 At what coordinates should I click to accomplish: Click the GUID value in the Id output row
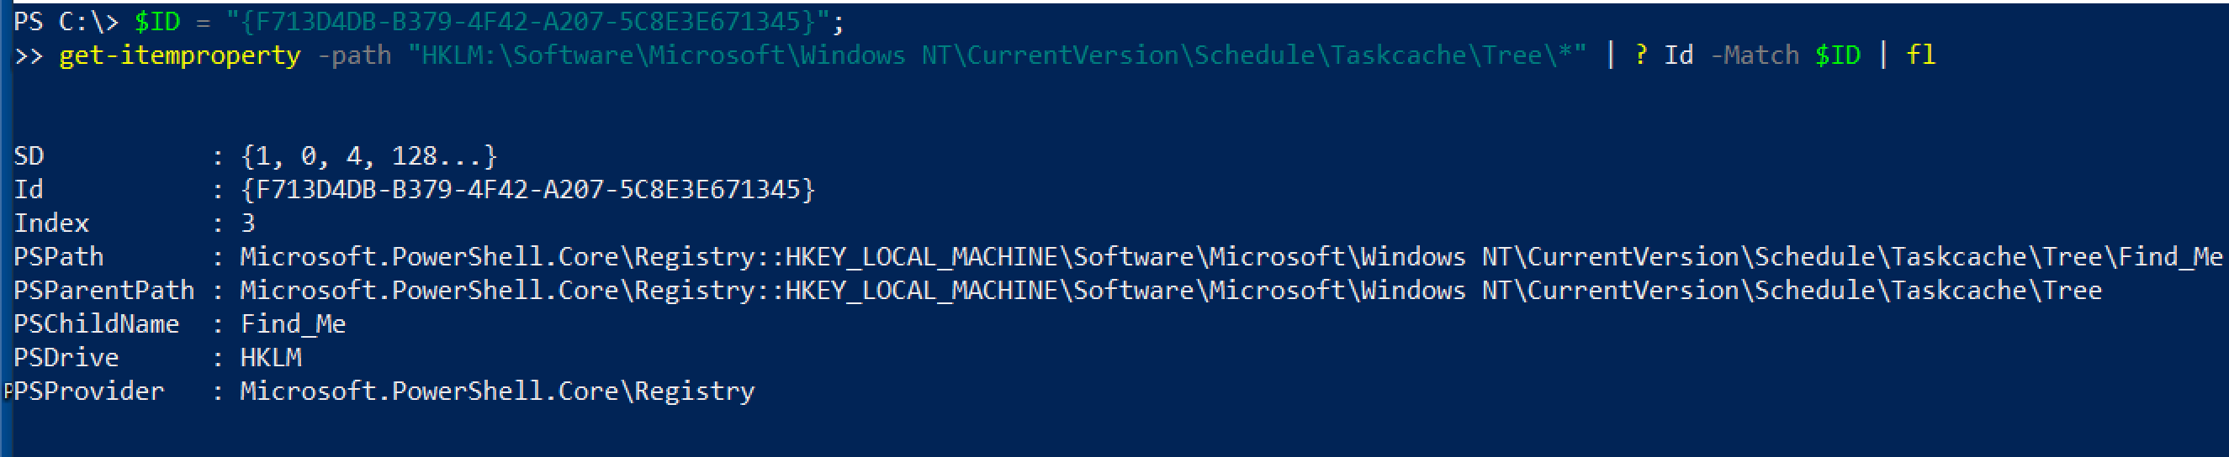(x=527, y=190)
